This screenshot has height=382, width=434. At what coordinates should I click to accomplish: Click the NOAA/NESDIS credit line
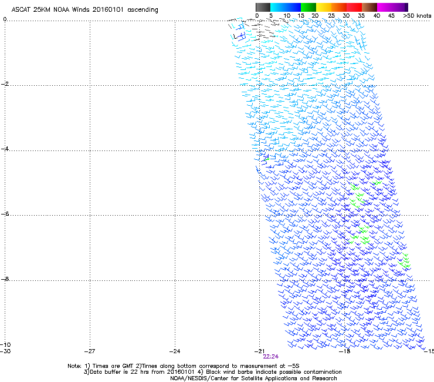[253, 378]
